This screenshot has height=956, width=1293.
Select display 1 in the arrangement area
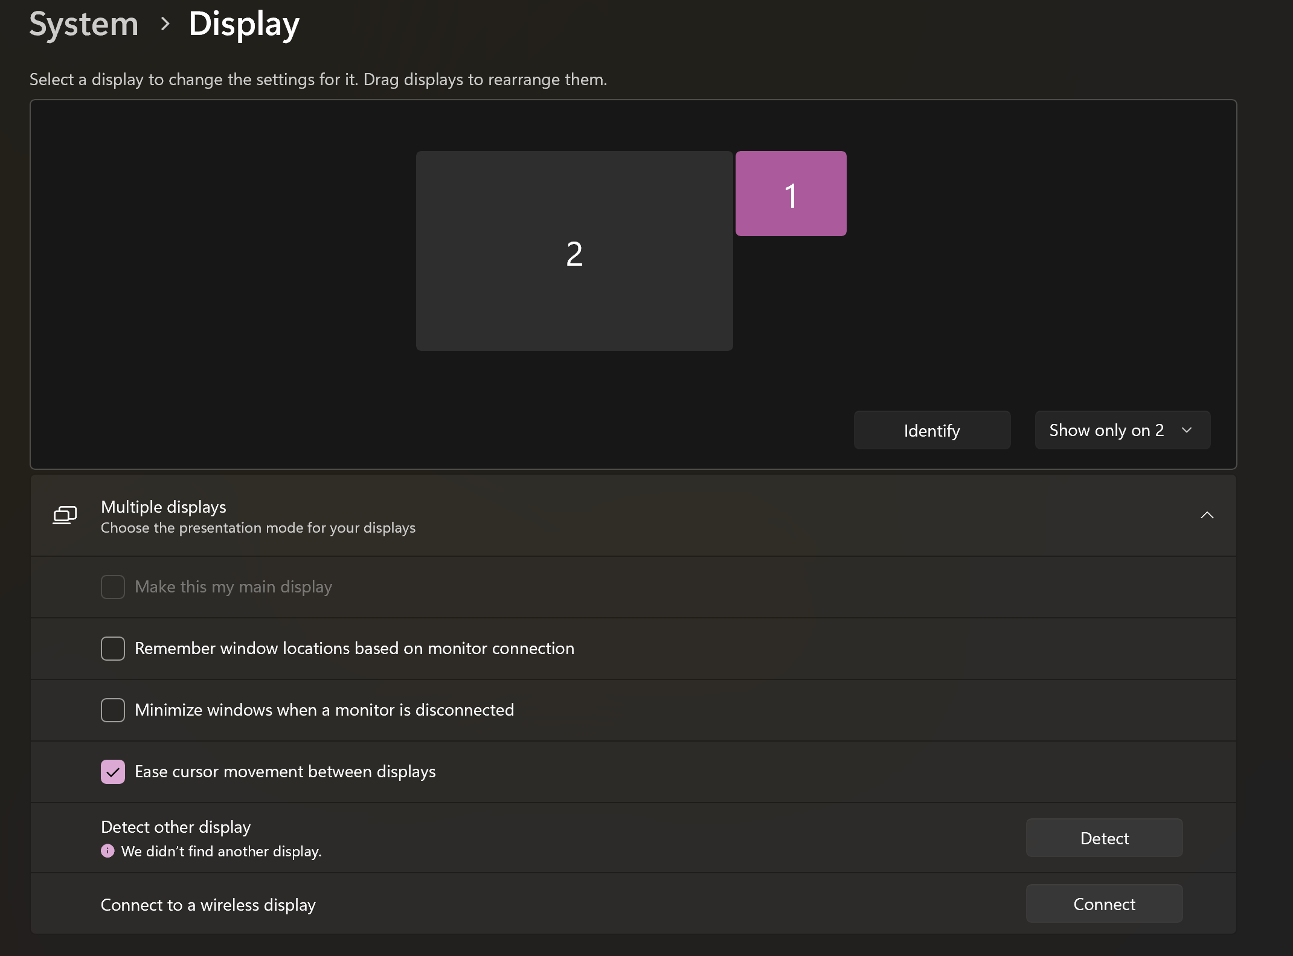pyautogui.click(x=791, y=193)
